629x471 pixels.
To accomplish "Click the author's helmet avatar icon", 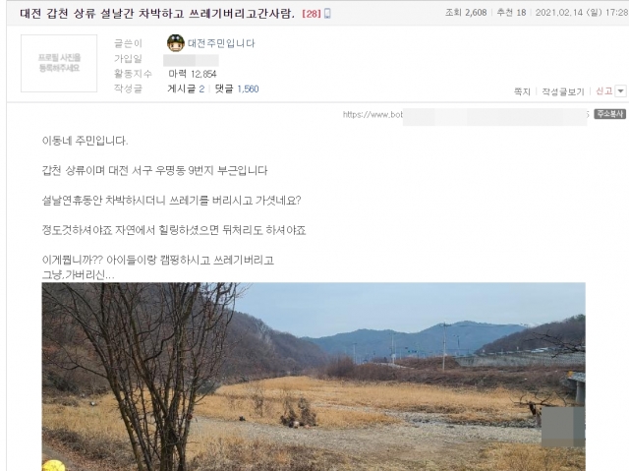I will [175, 43].
